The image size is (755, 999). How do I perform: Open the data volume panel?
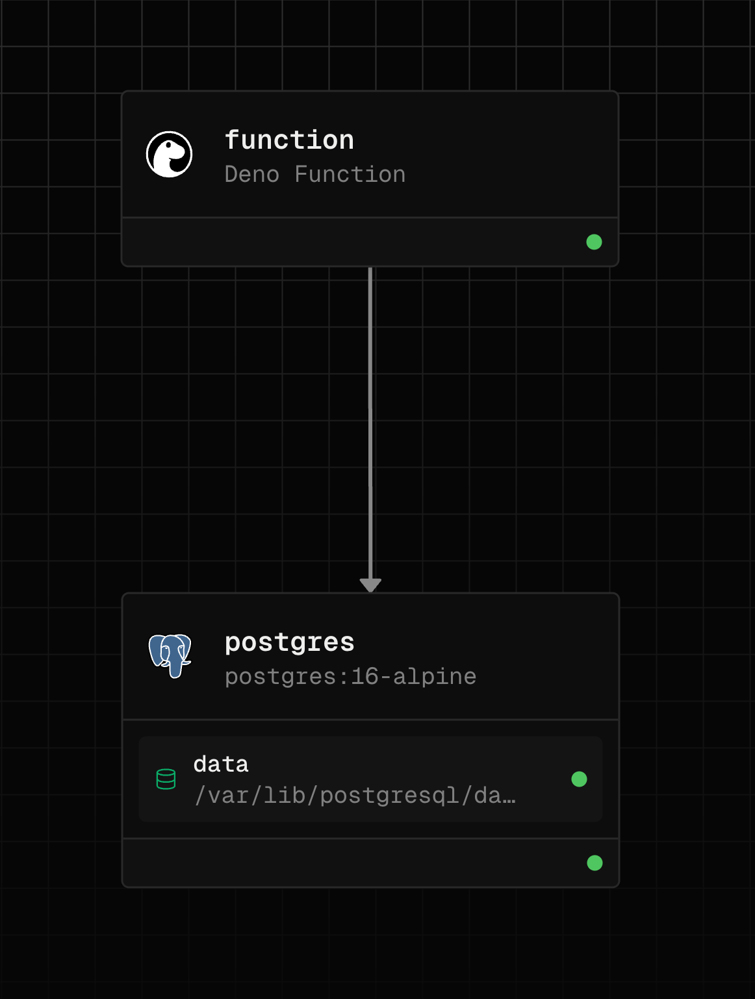[370, 779]
